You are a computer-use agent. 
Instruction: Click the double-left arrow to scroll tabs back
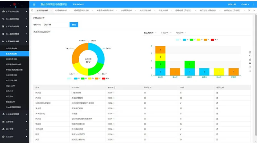click(32, 11)
